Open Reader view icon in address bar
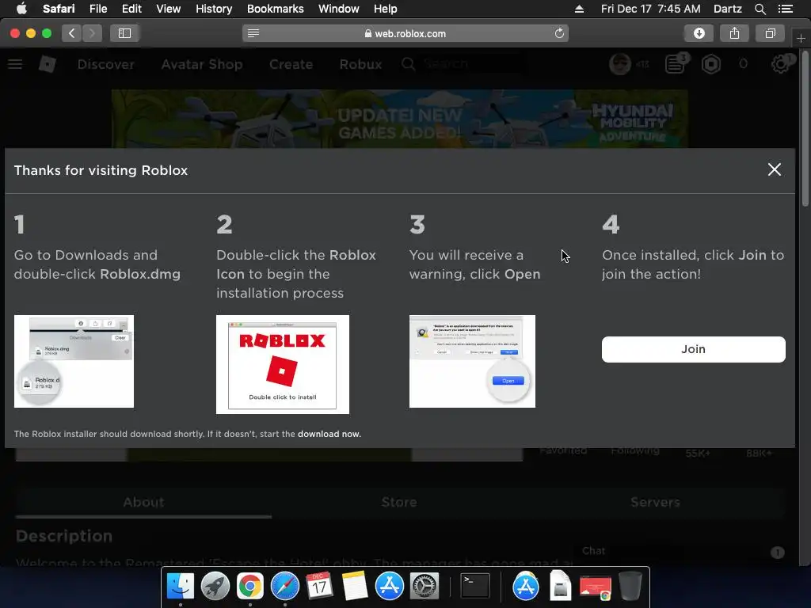Viewport: 811px width, 608px height. [253, 33]
